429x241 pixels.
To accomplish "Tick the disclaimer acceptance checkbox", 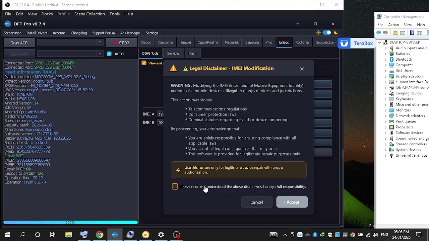I will point(175,186).
